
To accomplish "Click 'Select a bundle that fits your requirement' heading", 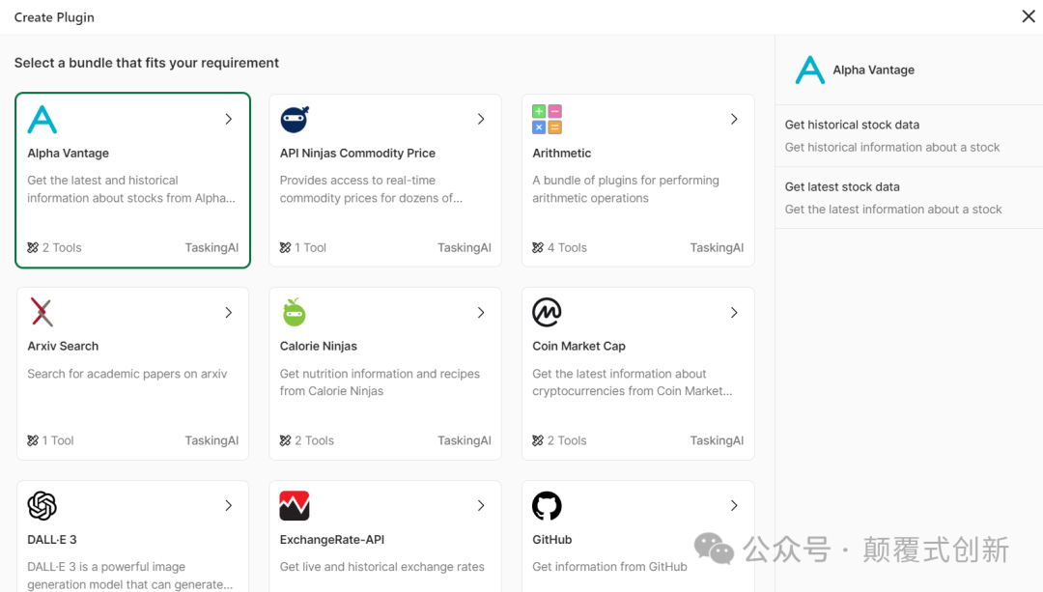I will 147,63.
